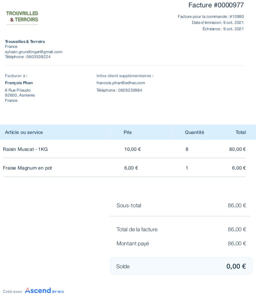256x299 pixels.
Task: Click the order reference #10990 line
Action: coord(211,17)
